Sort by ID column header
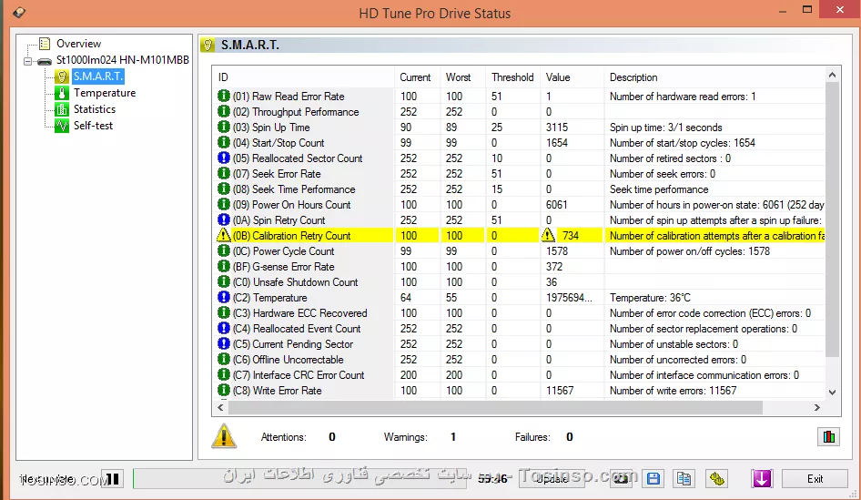The image size is (861, 500). point(302,77)
